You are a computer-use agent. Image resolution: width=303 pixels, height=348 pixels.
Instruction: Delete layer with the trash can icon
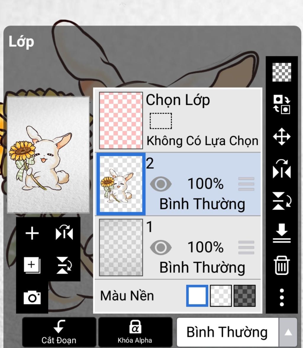point(282,265)
